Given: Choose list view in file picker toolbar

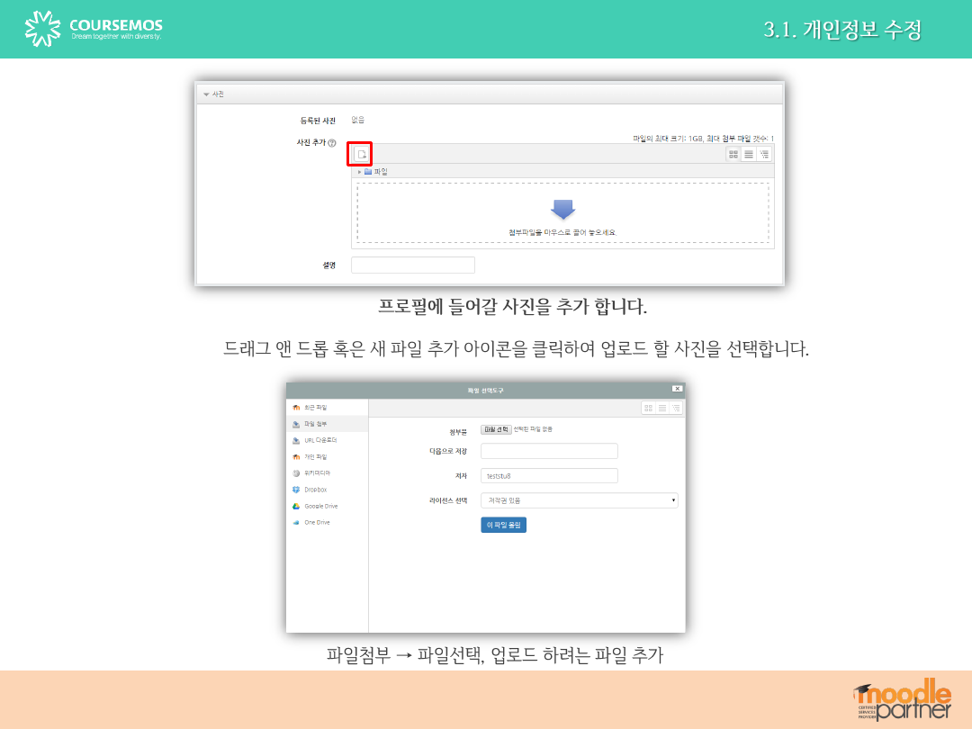Looking at the screenshot, I should 662,408.
